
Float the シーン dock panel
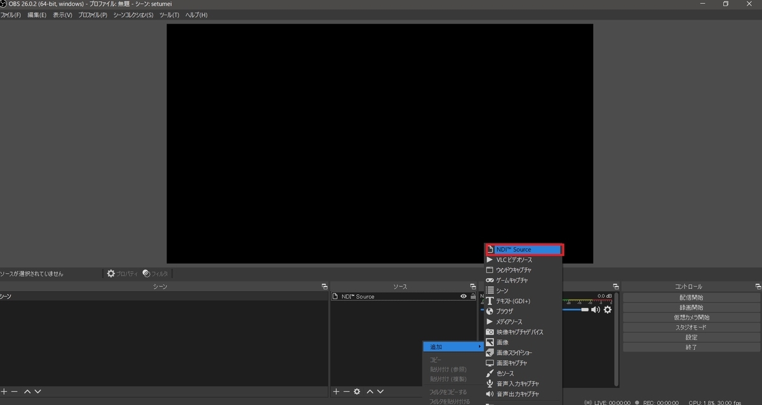tap(324, 287)
